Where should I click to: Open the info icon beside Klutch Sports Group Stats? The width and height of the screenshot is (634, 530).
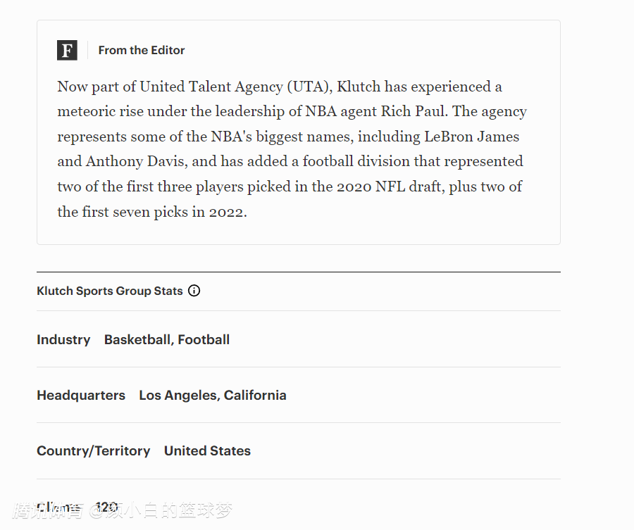(194, 291)
